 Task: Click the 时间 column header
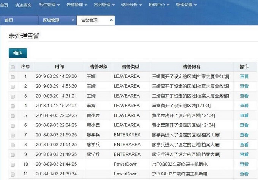[59, 66]
